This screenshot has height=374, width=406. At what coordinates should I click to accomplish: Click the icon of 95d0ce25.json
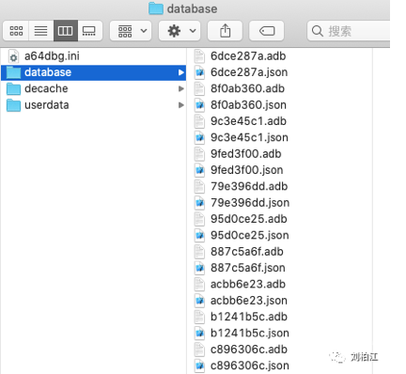point(199,235)
